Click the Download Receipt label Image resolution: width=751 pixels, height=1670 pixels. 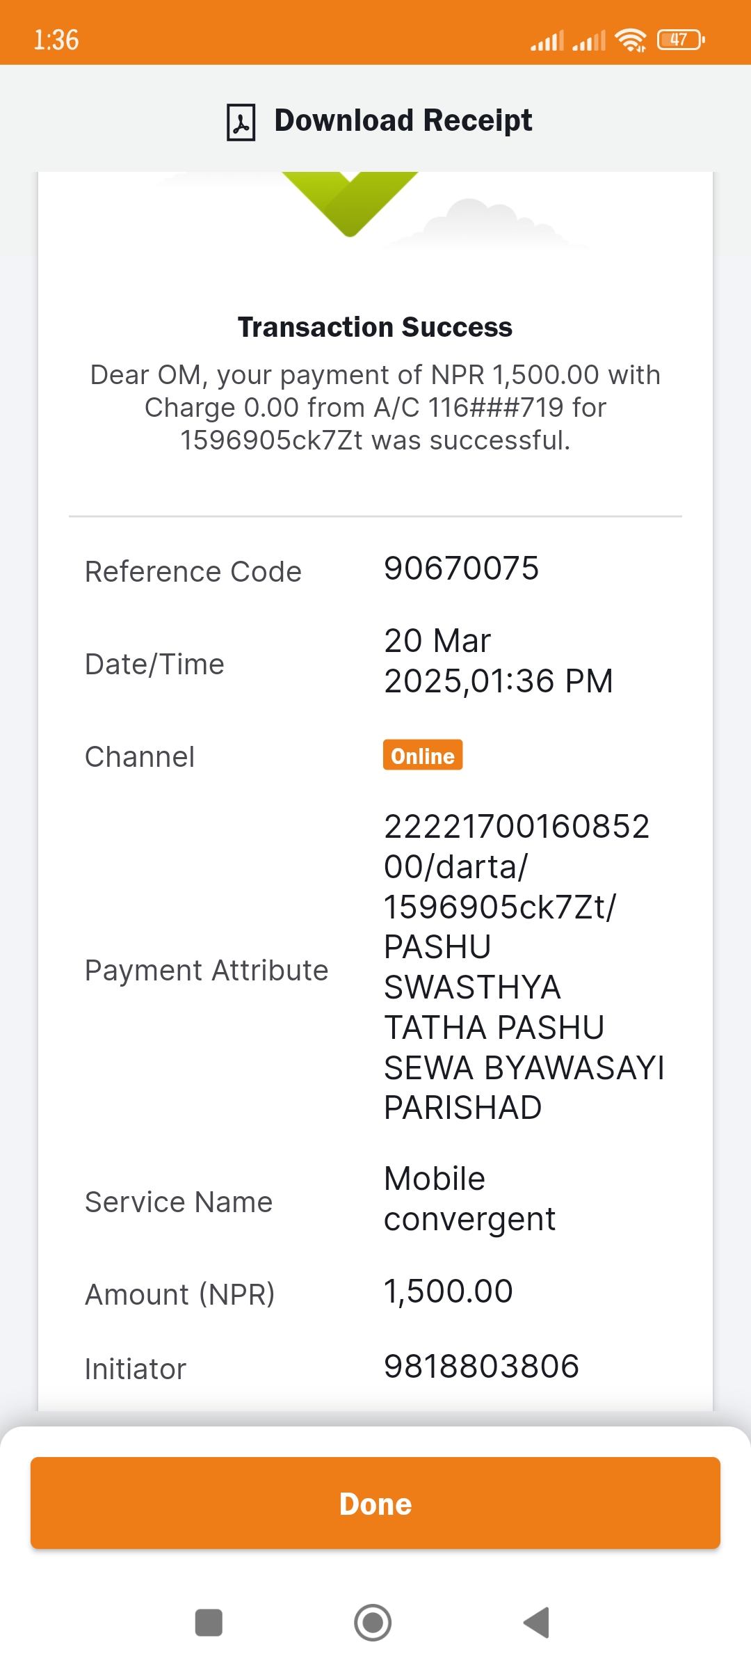click(x=403, y=120)
